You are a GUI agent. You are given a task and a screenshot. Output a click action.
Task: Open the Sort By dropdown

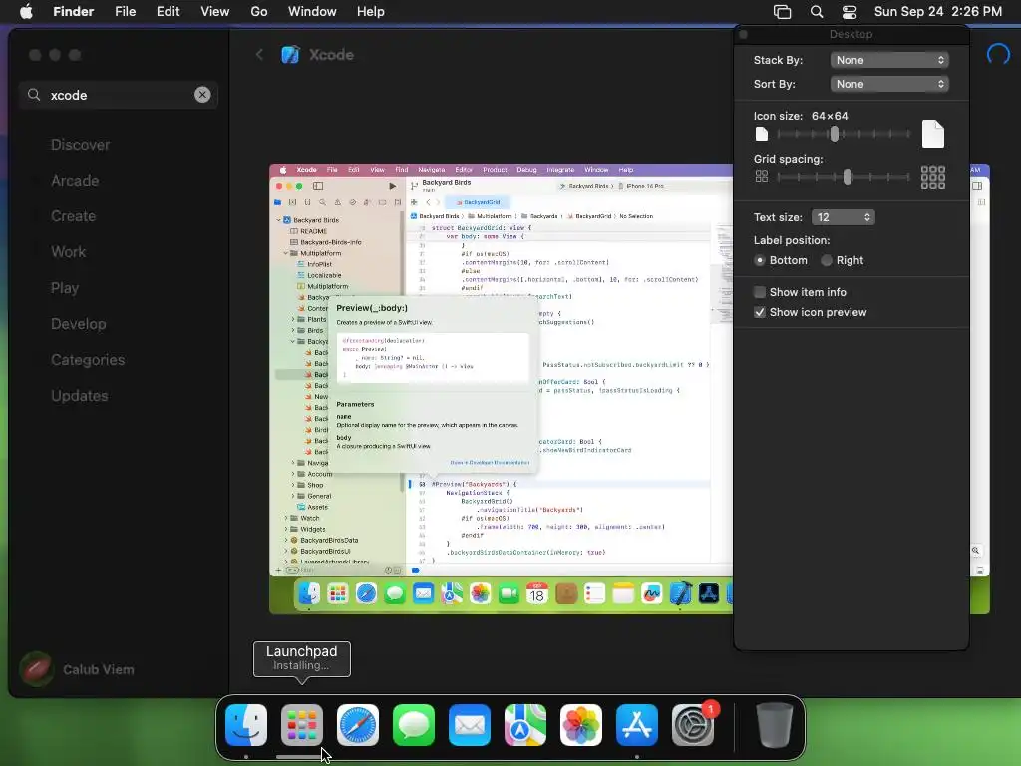coord(888,84)
